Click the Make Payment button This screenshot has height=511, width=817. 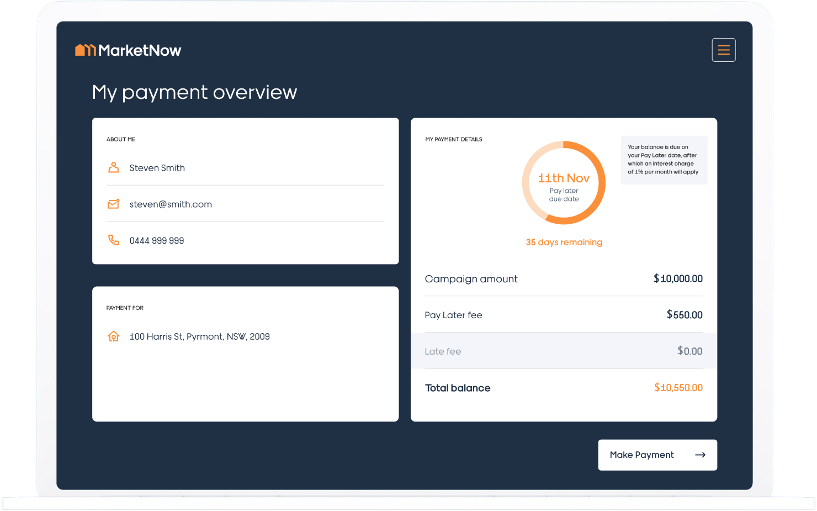[657, 455]
